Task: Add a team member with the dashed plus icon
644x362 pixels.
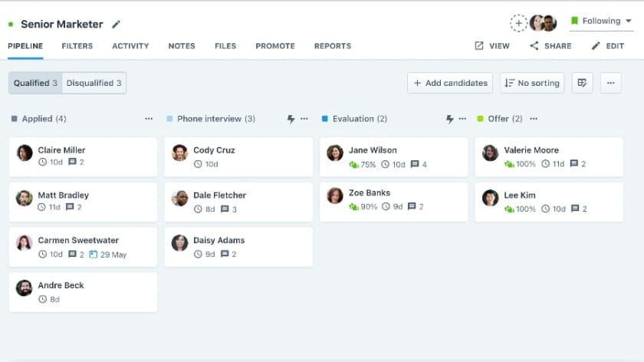Action: 519,24
